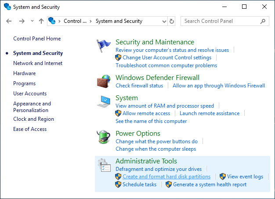Click the Administrative Tools gear checklist icon
The width and height of the screenshot is (275, 199).
[x=104, y=165]
